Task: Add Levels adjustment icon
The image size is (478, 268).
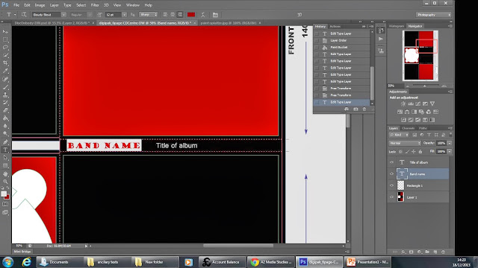Action: (411, 104)
